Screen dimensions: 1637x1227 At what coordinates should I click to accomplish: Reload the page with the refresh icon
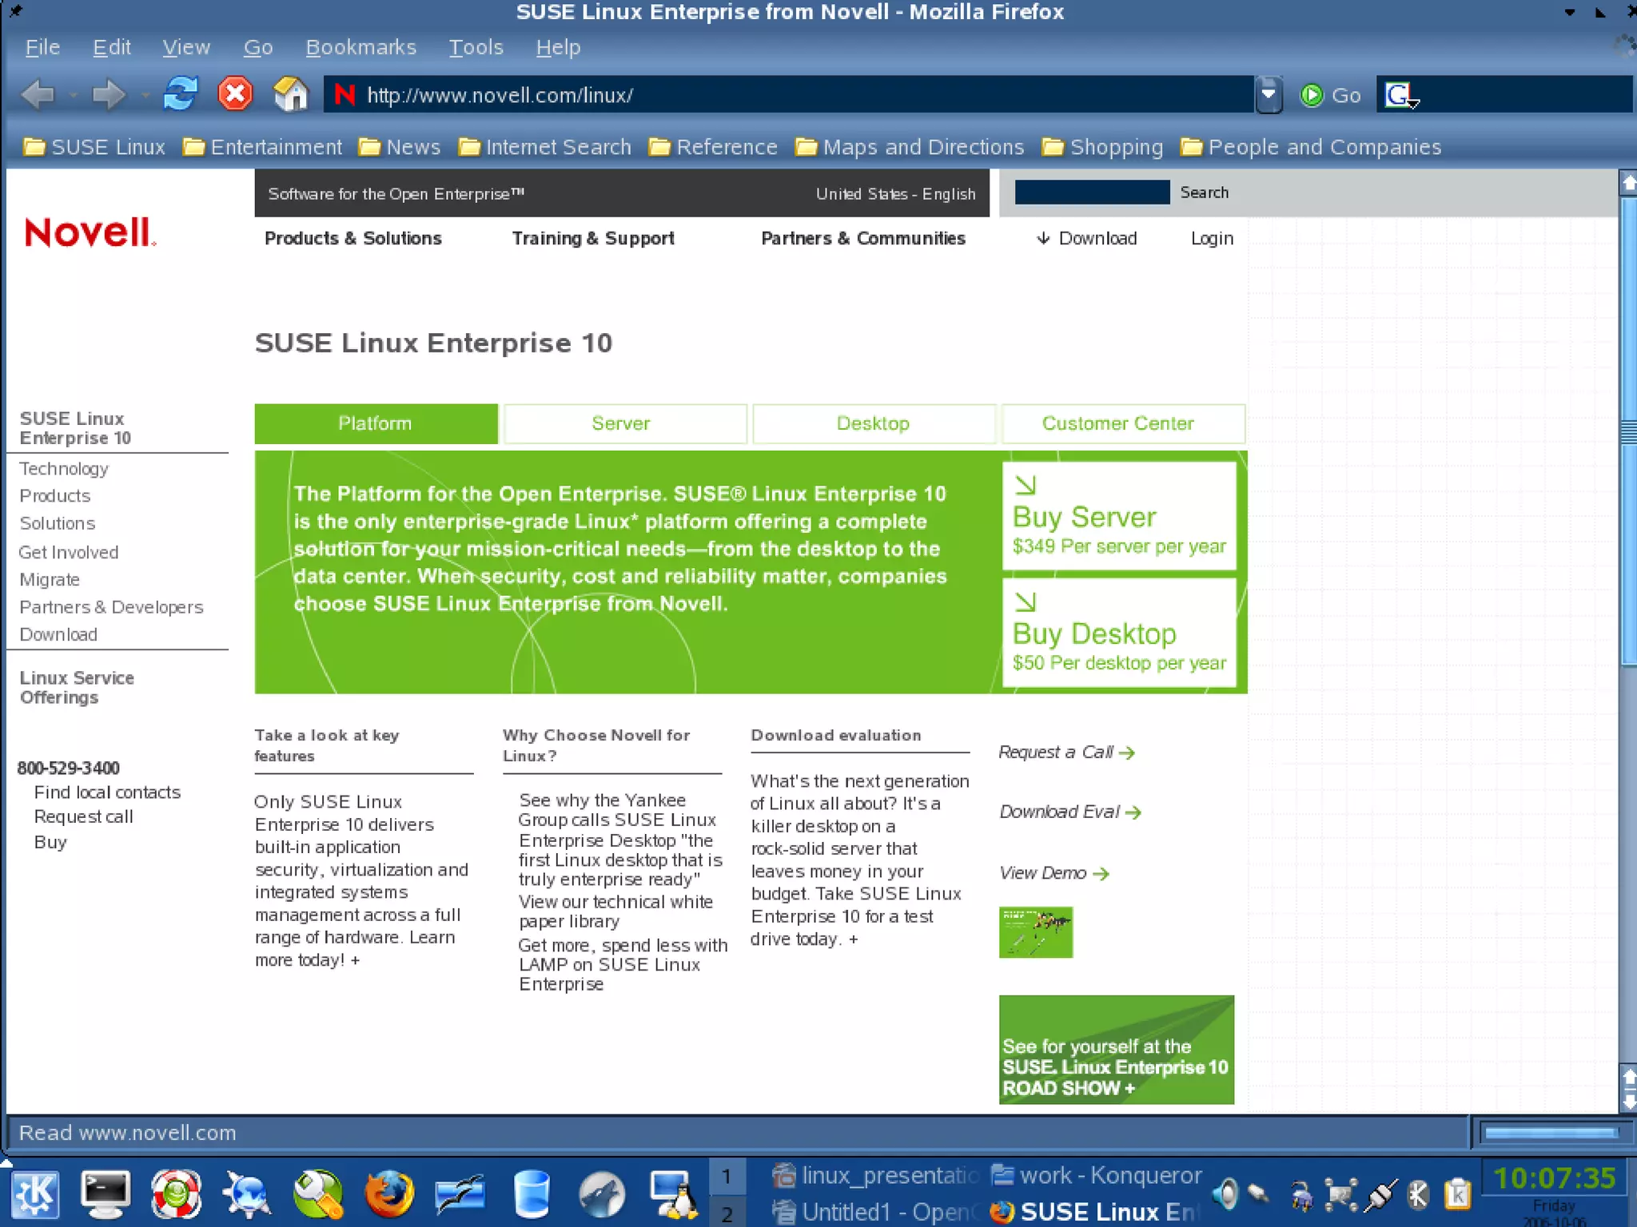(x=181, y=94)
